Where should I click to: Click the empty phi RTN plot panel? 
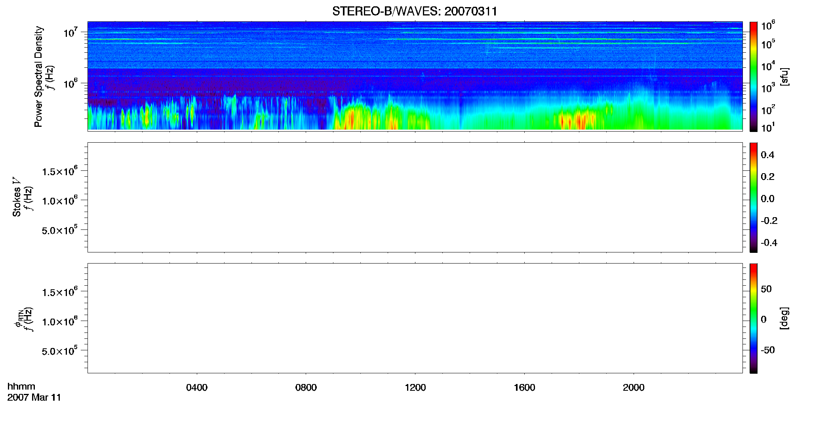click(x=415, y=318)
